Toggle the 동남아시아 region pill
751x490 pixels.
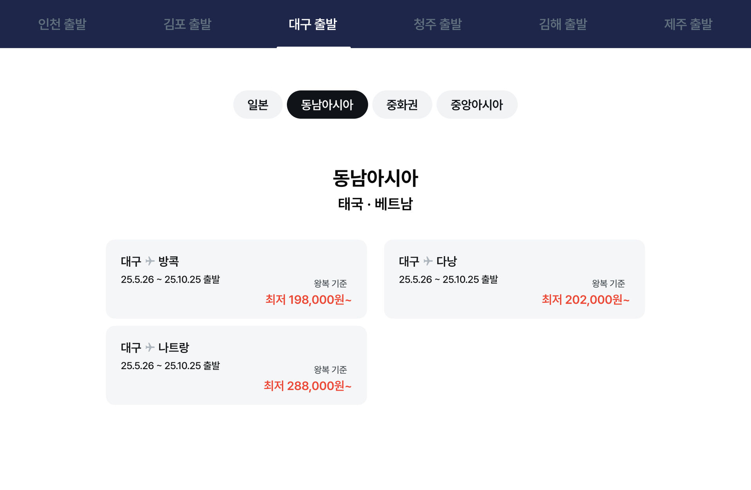pyautogui.click(x=327, y=105)
